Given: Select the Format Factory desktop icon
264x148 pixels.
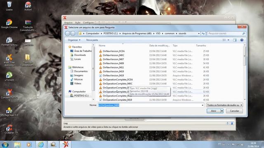Looking at the screenshot, I should 9,42.
